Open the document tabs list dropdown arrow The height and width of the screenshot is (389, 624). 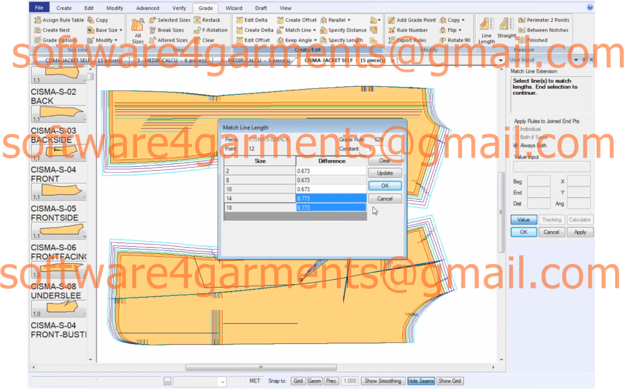click(501, 60)
